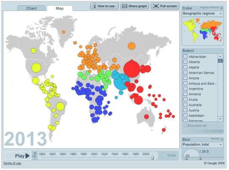Select the large orange bubble over Russia
The height and width of the screenshot is (170, 229).
(132, 46)
